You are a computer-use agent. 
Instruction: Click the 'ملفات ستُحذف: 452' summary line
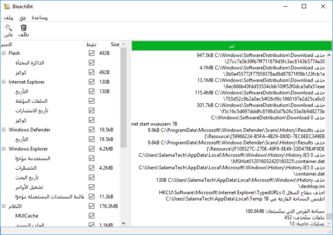[304, 217]
